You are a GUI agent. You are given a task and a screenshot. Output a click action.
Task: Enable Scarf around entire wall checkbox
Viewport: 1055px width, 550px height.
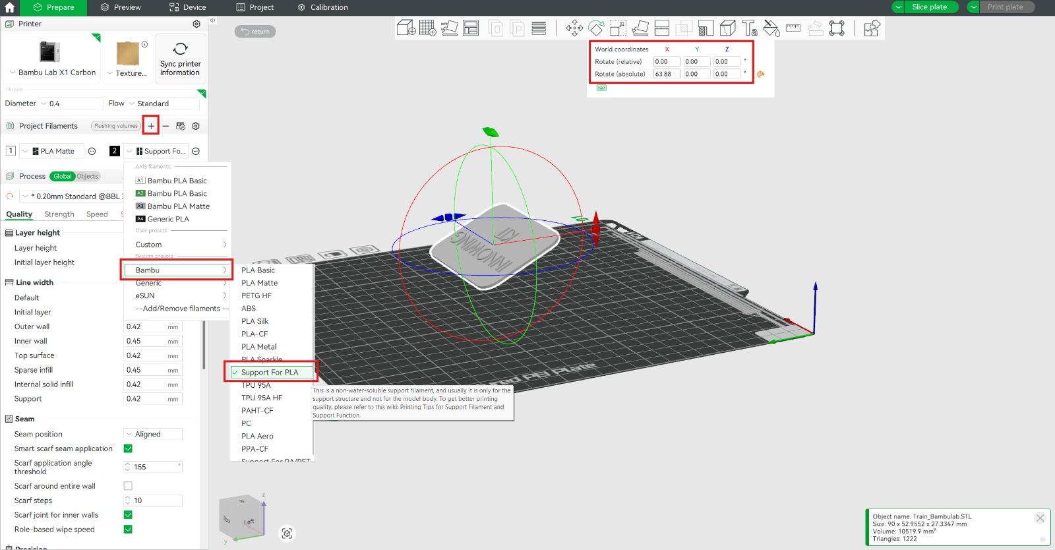pos(128,486)
